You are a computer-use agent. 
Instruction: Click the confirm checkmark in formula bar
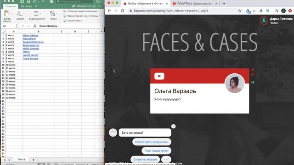(28, 26)
